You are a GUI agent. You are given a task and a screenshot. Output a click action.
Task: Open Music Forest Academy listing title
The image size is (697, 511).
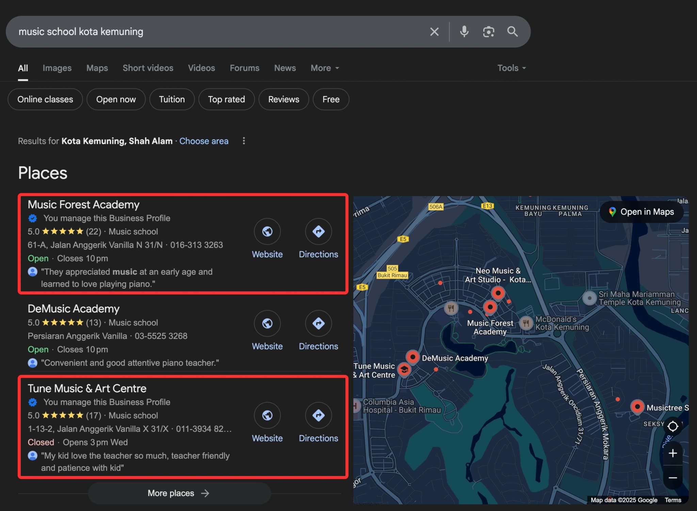point(83,205)
